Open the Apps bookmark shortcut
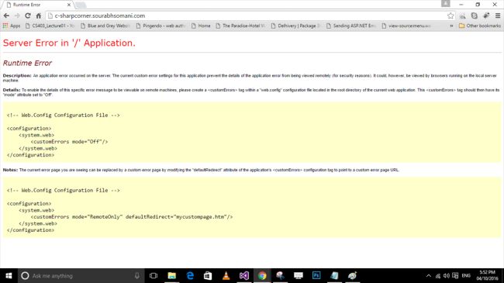 click(x=12, y=26)
